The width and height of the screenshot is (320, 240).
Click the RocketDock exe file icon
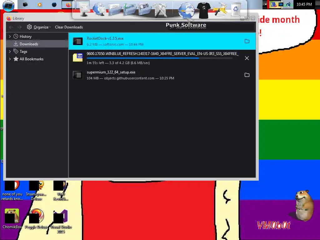tap(78, 41)
